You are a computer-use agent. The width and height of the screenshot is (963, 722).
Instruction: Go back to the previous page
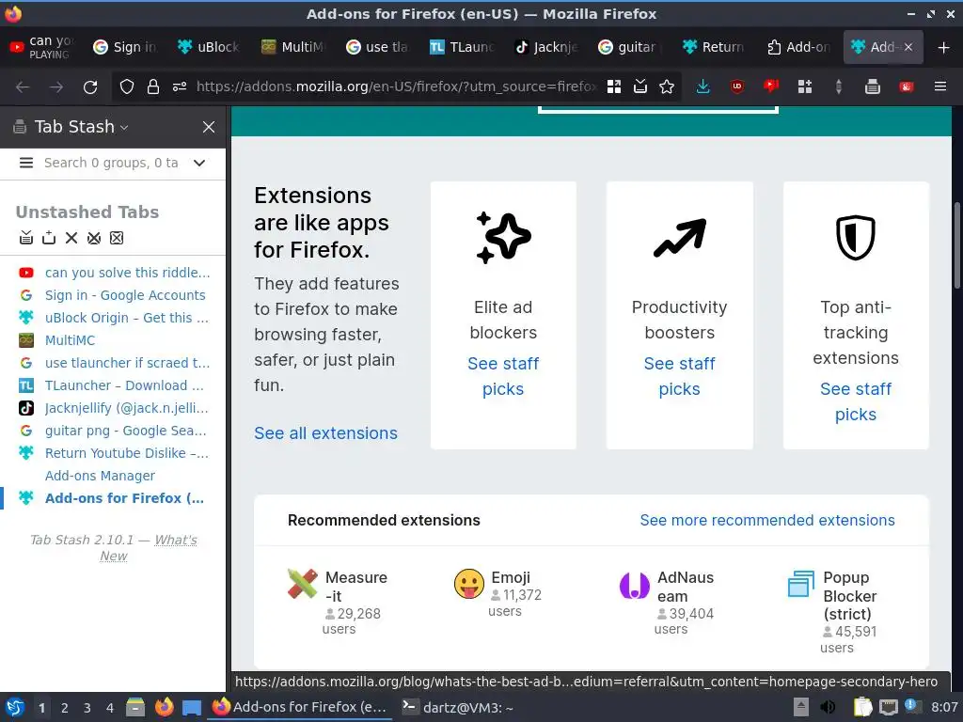pyautogui.click(x=23, y=87)
